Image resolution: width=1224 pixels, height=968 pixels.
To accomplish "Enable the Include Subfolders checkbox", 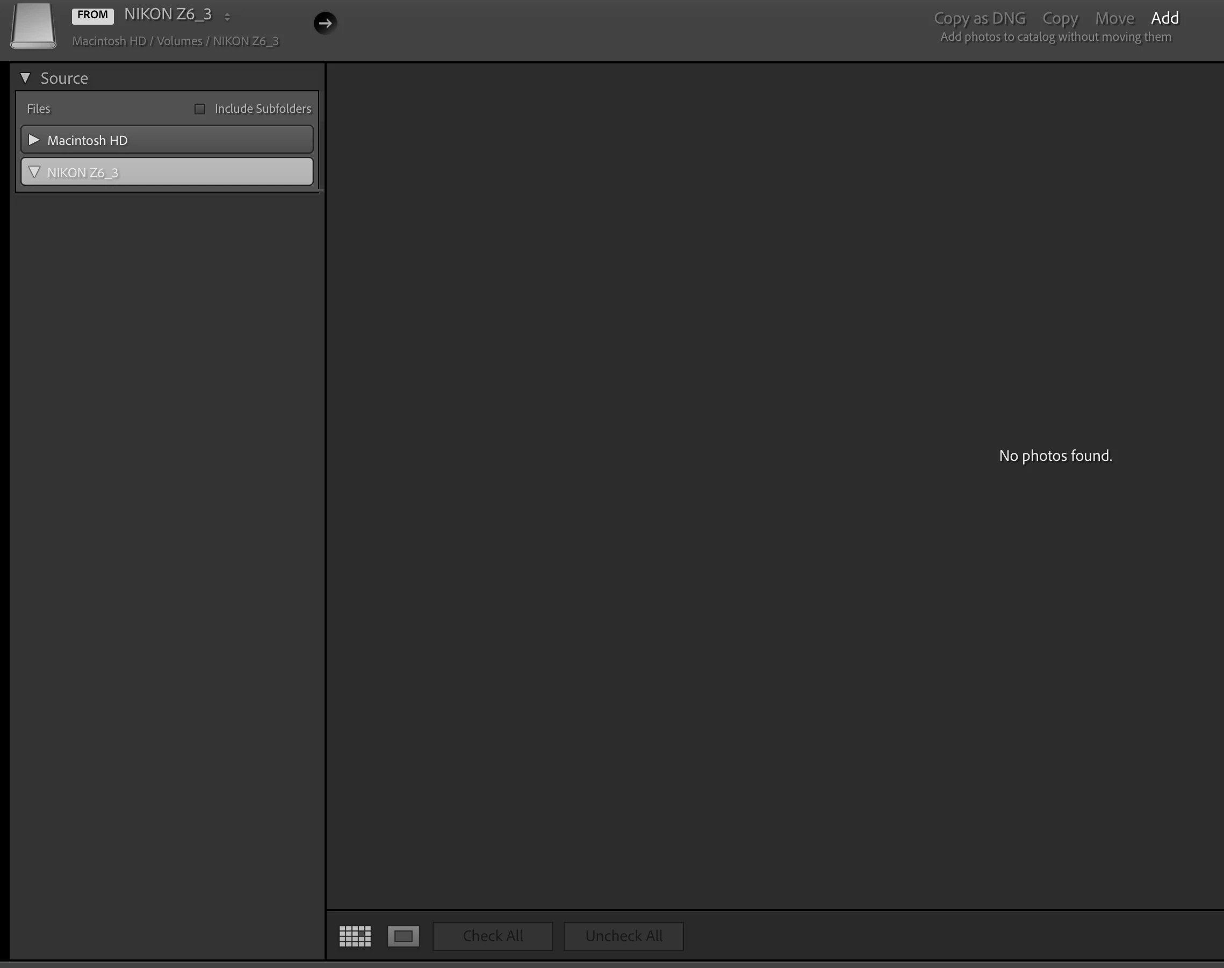I will point(199,109).
